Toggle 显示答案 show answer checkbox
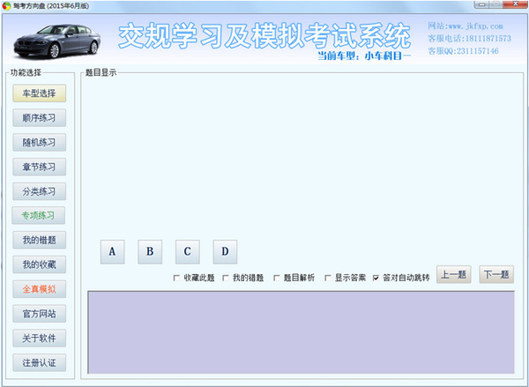529x387 pixels. (328, 278)
